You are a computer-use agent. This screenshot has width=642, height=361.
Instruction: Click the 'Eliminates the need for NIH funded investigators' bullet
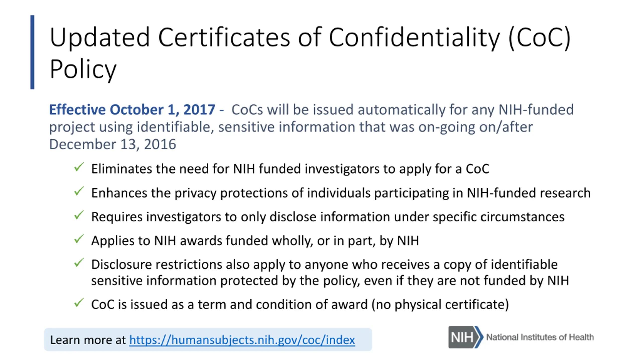coord(290,169)
